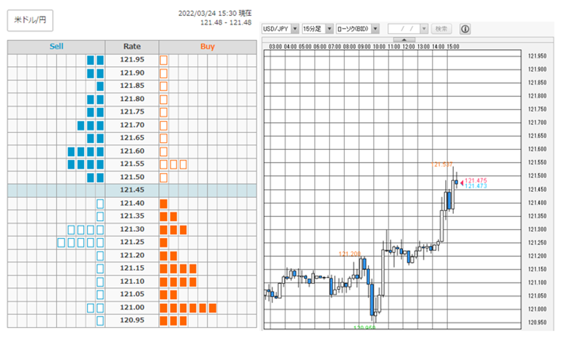Viewport: 562px width, 337px height.
Task: Click the date input field before 検索
Action: click(404, 29)
